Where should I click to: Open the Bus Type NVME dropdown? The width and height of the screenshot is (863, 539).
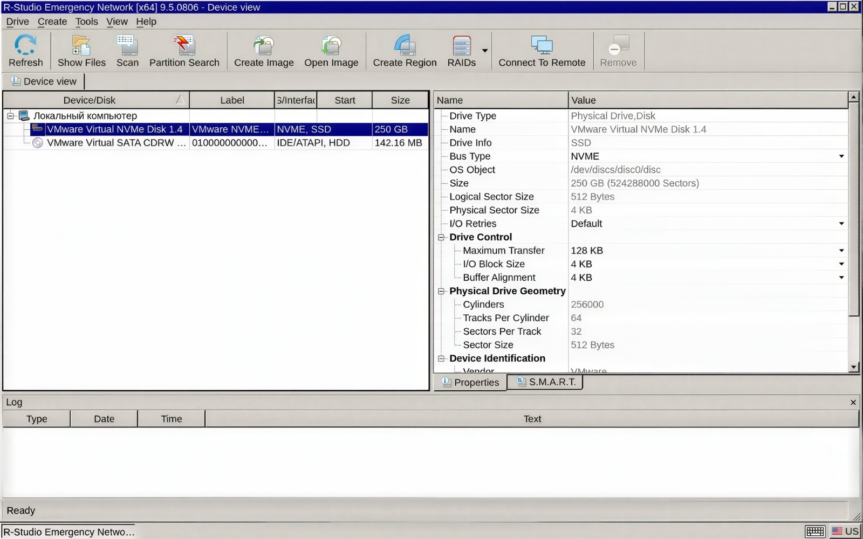click(x=841, y=156)
